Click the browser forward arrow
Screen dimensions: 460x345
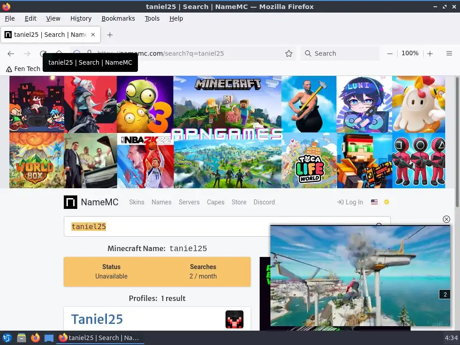click(x=27, y=53)
